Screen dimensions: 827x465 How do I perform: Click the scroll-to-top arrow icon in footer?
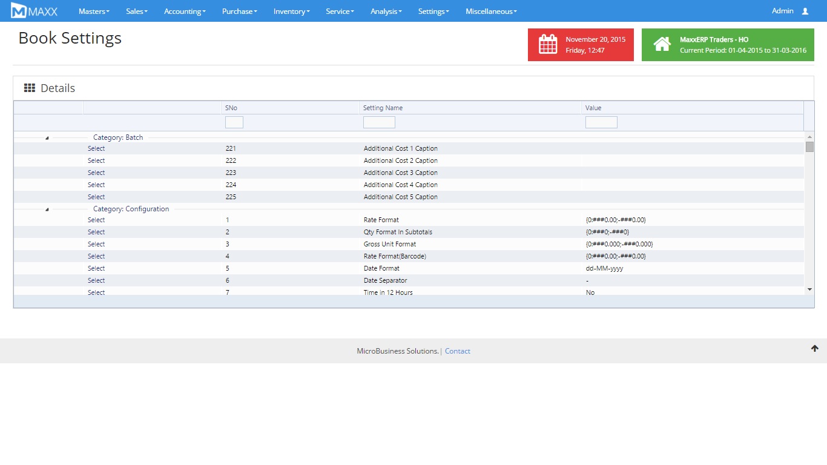point(814,348)
